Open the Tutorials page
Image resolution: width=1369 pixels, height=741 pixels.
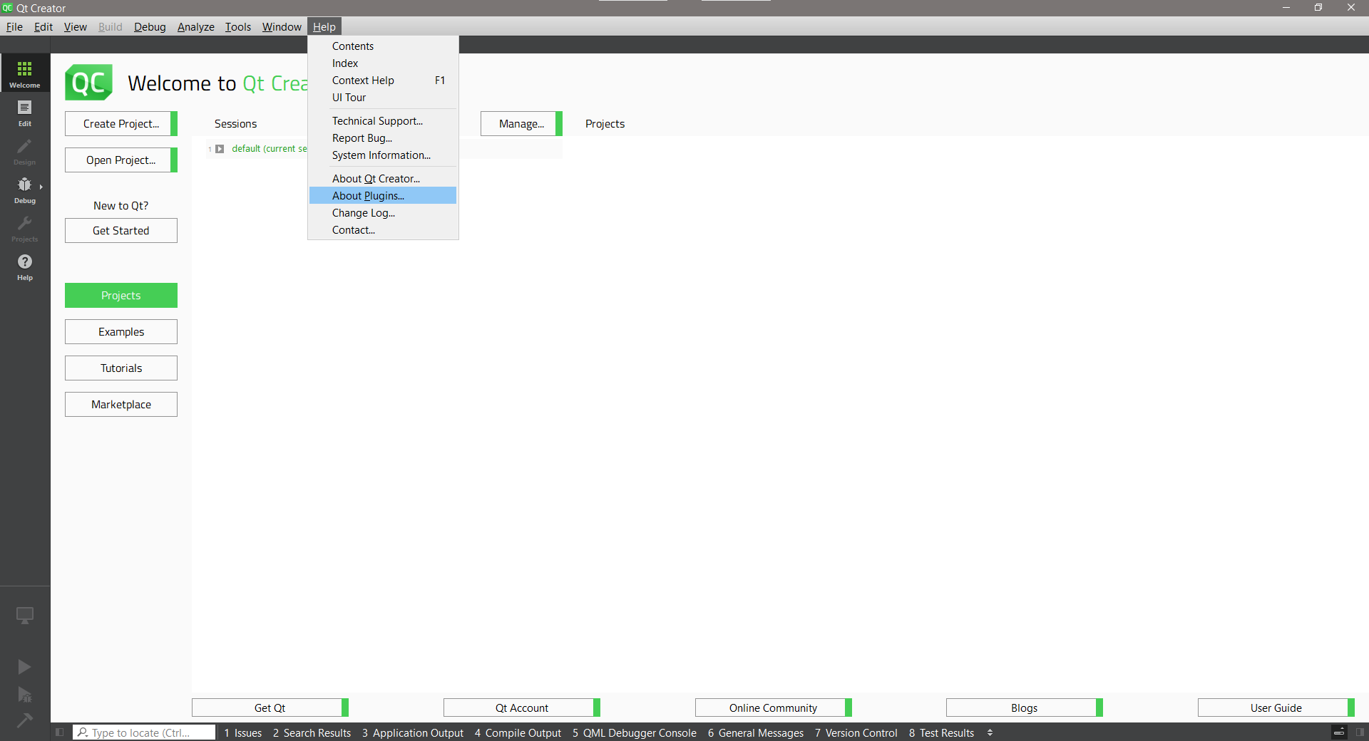[121, 368]
